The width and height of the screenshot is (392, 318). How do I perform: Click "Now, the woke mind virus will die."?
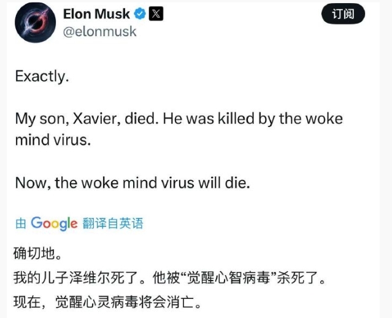tap(132, 184)
